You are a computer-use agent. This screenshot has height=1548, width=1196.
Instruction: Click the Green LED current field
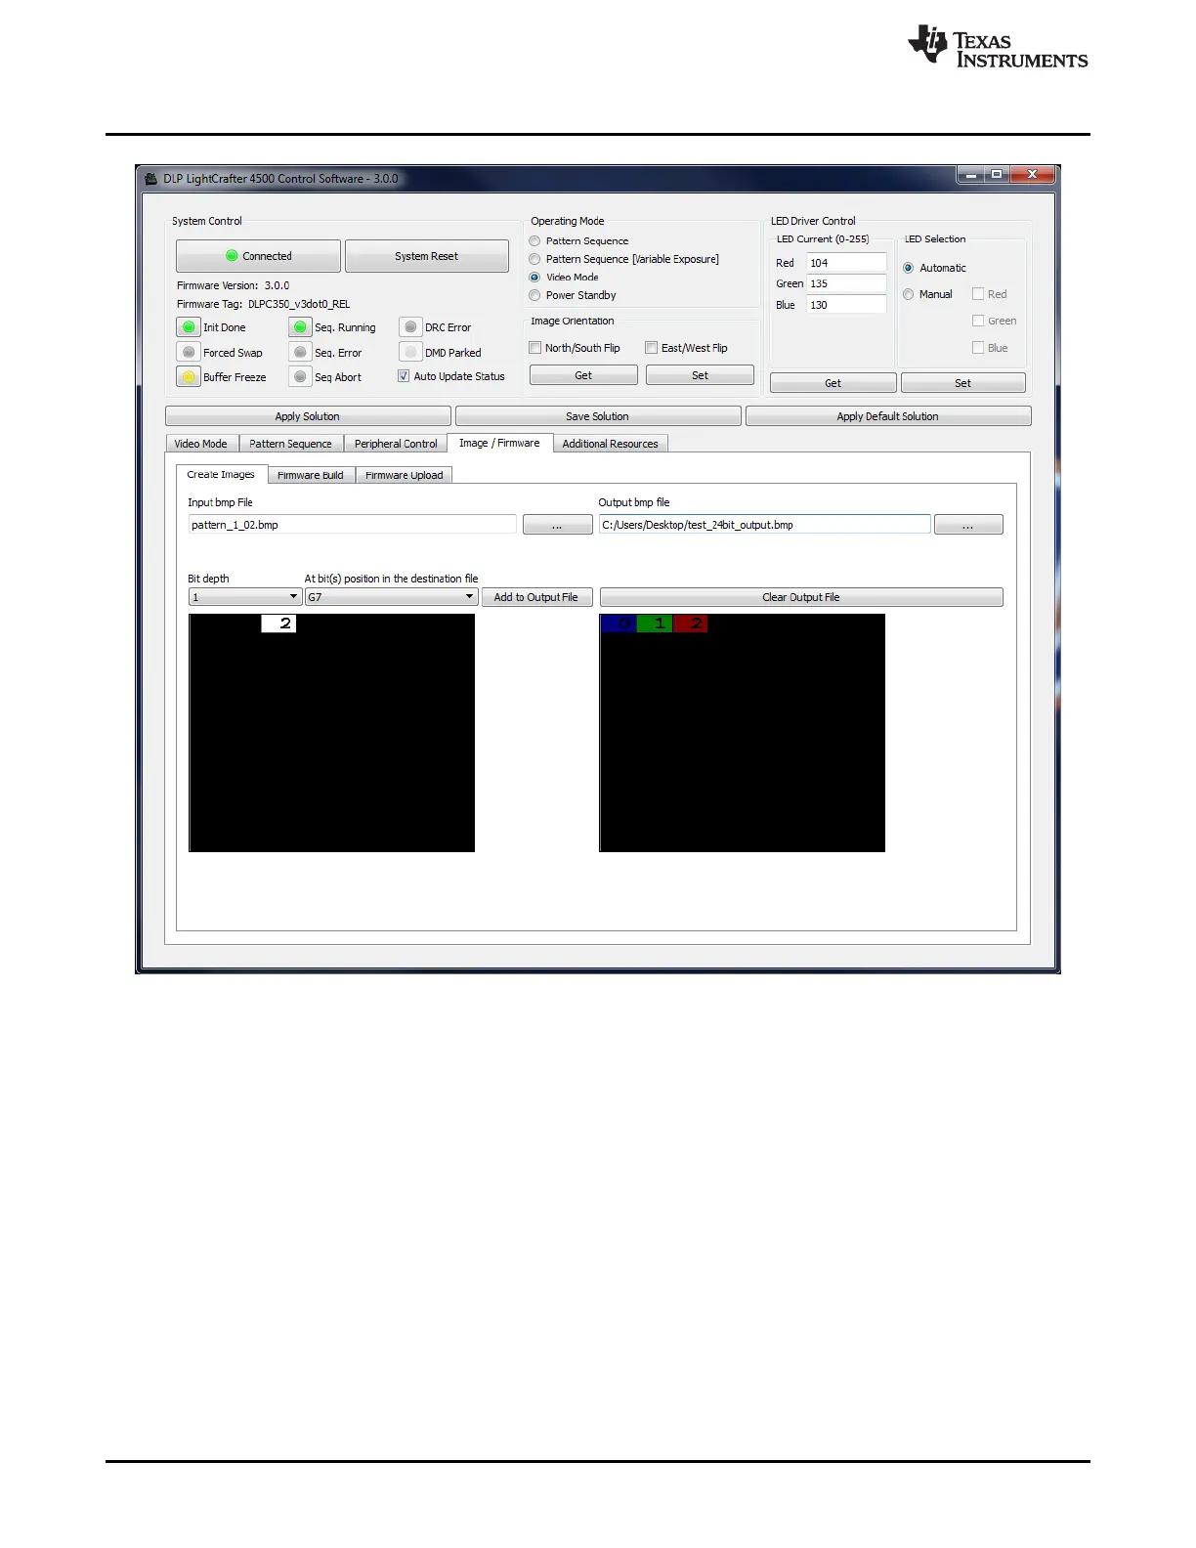(846, 283)
